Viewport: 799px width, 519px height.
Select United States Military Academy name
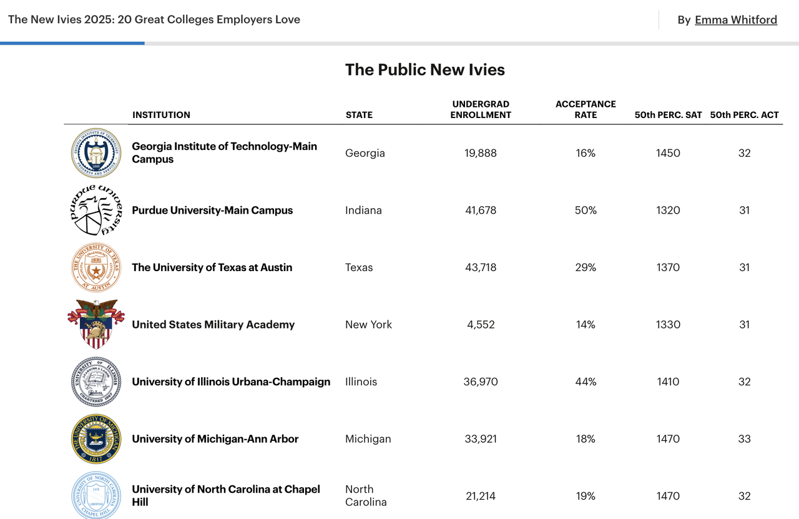[213, 325]
